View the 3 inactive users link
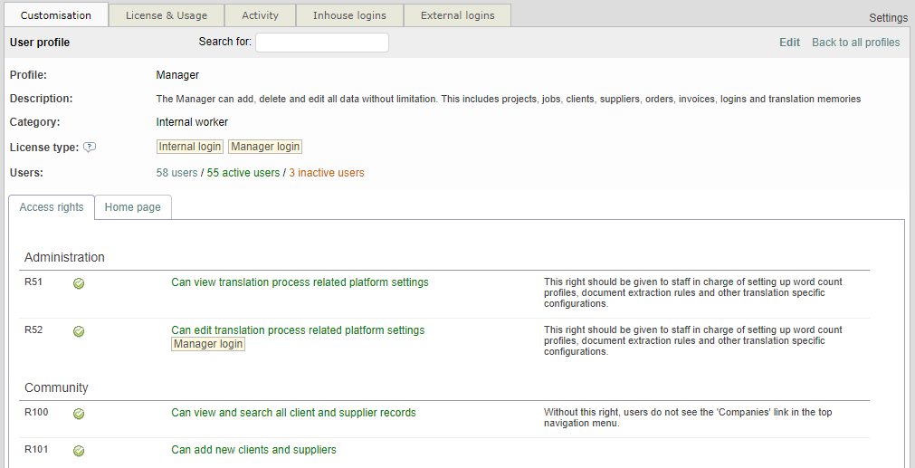 (327, 173)
